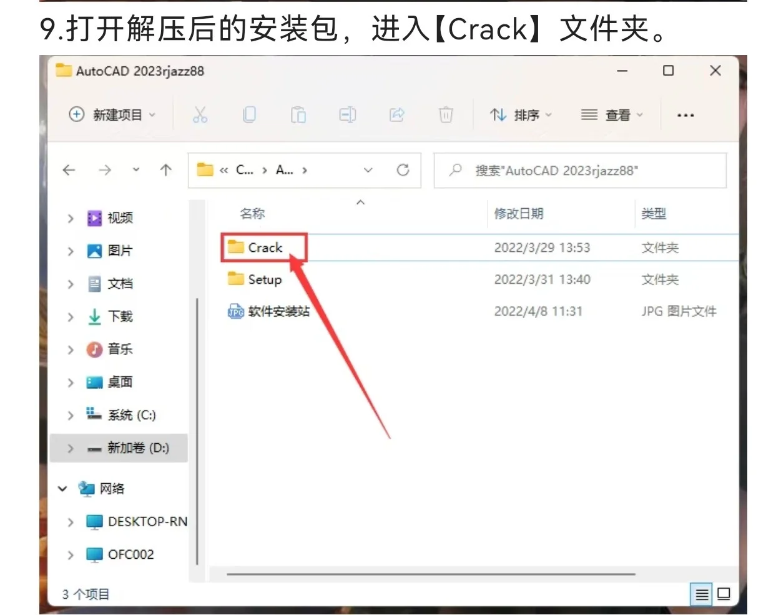This screenshot has width=781, height=615.
Task: Click the Rename icon in the toolbar
Action: (348, 114)
